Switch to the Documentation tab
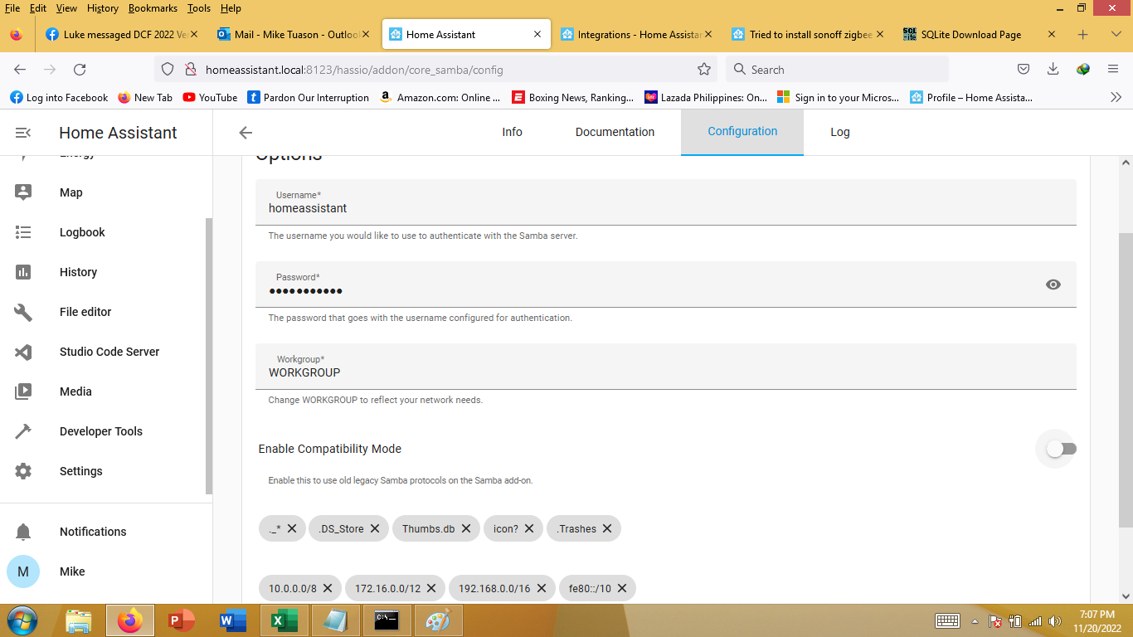Image resolution: width=1133 pixels, height=637 pixels. coord(615,132)
